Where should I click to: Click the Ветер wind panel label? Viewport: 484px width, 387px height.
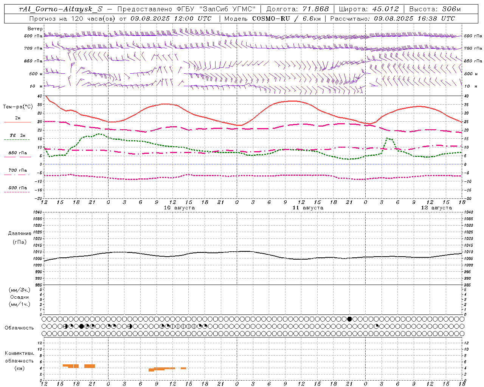coord(35,29)
